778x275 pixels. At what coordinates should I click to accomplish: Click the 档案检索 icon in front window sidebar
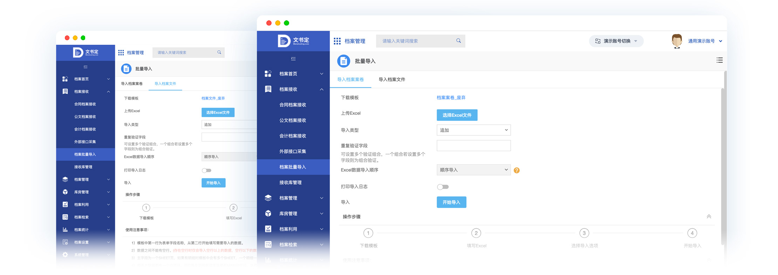coord(268,245)
